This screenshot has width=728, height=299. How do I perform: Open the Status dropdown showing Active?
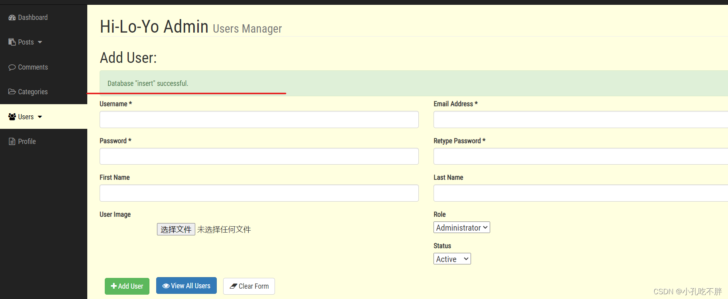(x=452, y=259)
